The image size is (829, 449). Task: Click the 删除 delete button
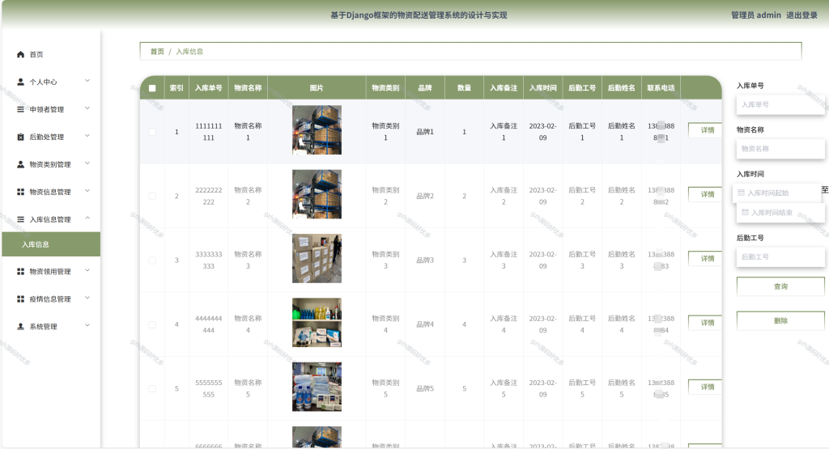tap(780, 320)
